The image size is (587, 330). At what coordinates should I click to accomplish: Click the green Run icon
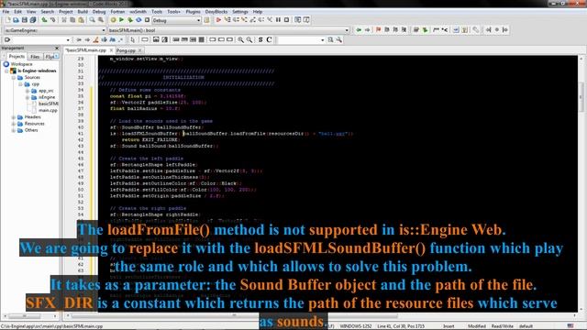click(121, 20)
